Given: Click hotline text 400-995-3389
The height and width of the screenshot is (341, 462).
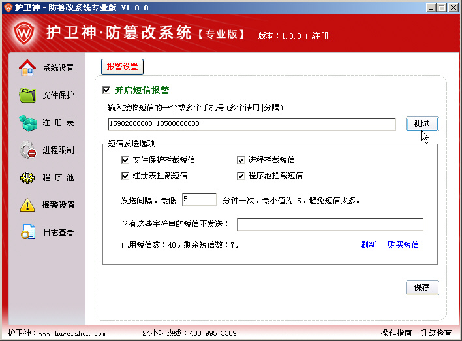Looking at the screenshot, I should coord(213,333).
